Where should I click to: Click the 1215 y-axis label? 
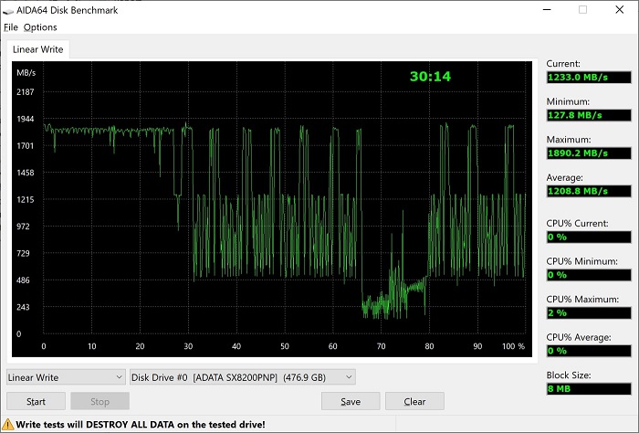[26, 199]
